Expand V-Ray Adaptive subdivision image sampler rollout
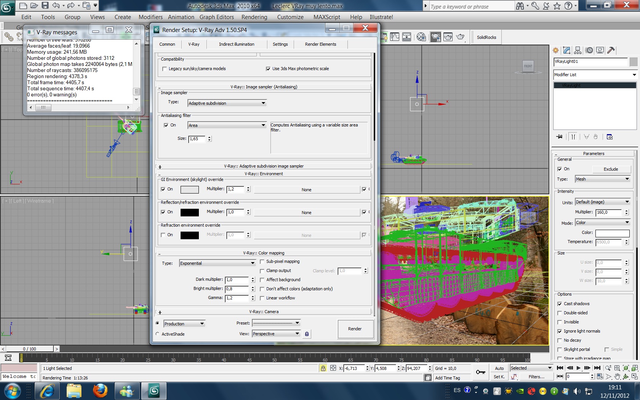This screenshot has width=640, height=400. pos(264,166)
